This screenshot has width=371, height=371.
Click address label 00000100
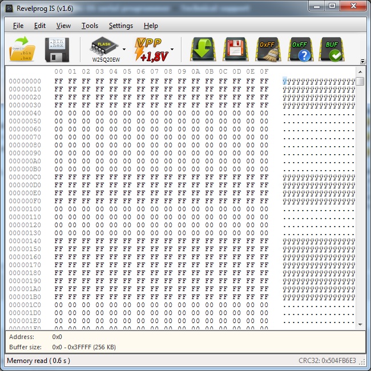(x=25, y=209)
